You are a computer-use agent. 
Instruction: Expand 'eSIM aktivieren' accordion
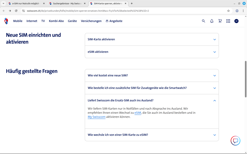[152, 52]
